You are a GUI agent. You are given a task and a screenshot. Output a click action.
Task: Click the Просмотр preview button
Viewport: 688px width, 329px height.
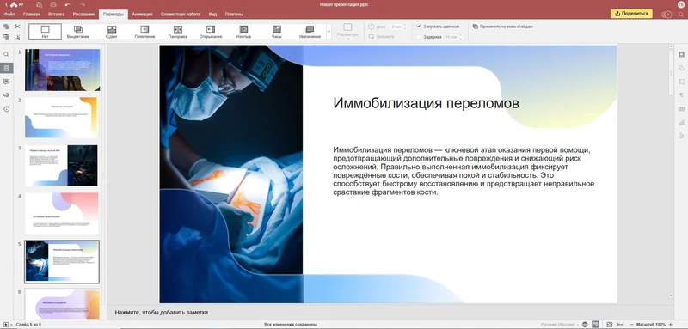point(381,37)
